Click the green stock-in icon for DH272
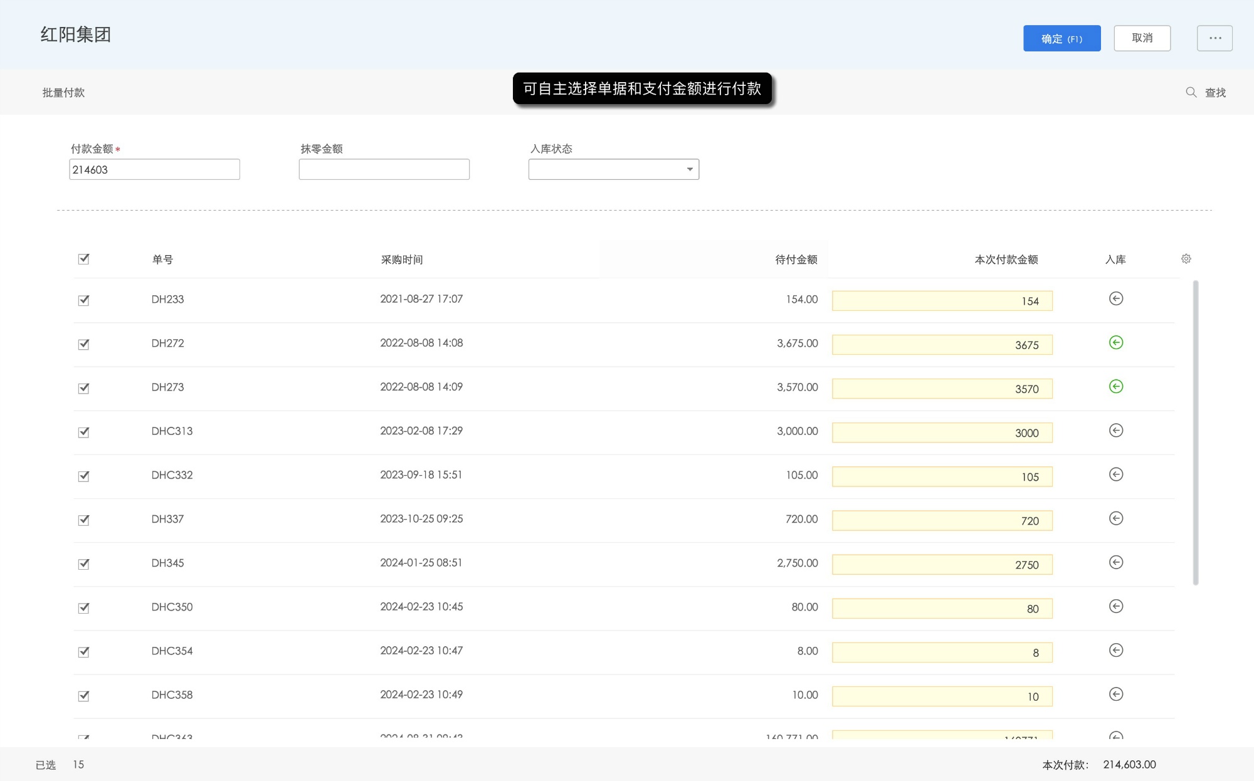This screenshot has height=781, width=1254. click(x=1115, y=343)
